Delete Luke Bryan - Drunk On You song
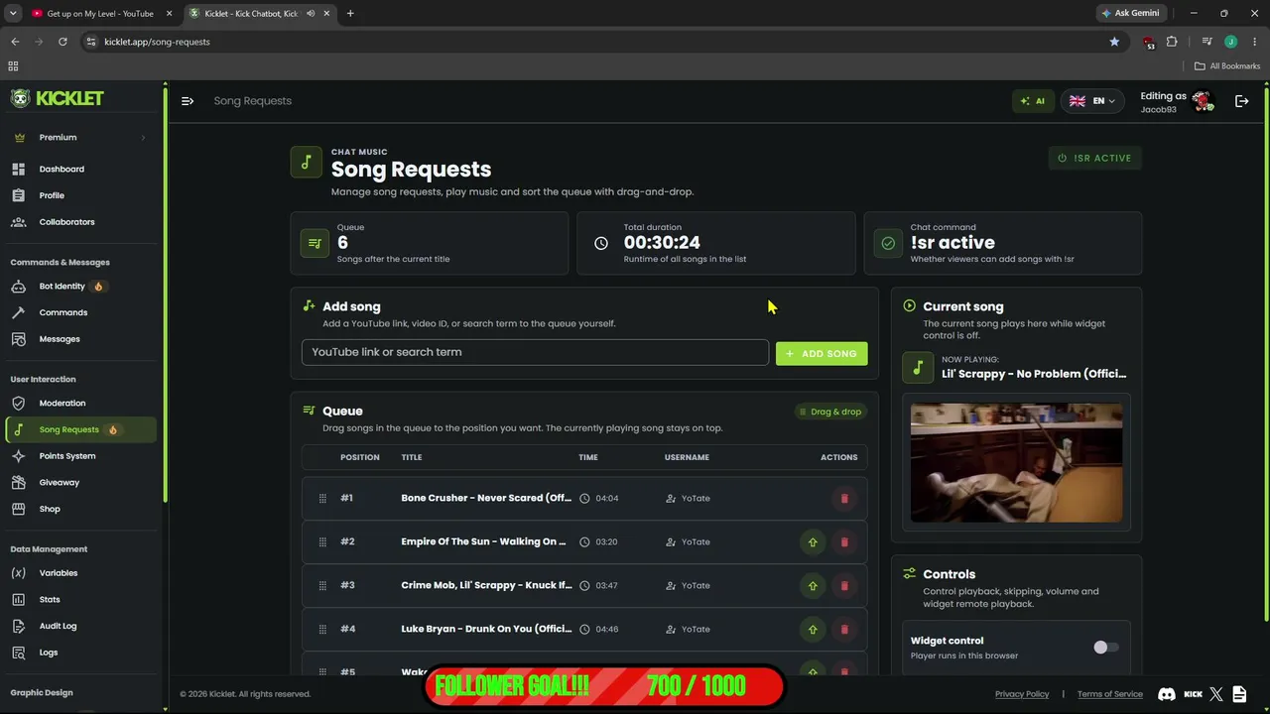Image resolution: width=1270 pixels, height=714 pixels. coord(844,630)
